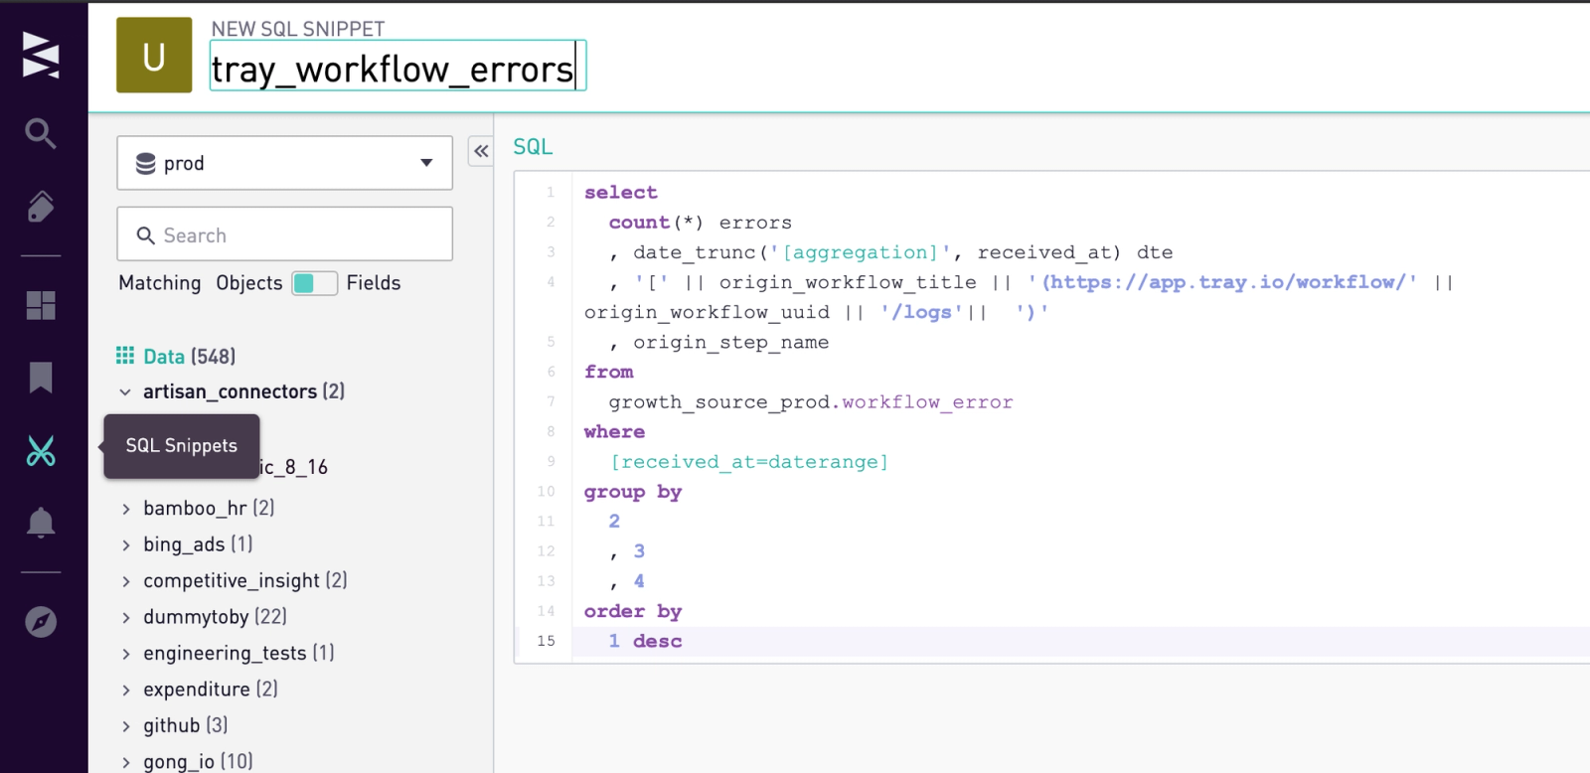The height and width of the screenshot is (773, 1590).
Task: Expand the github schema
Action: (x=125, y=726)
